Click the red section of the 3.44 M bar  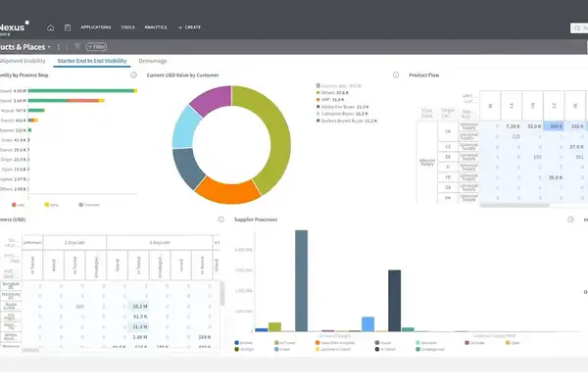tap(83, 101)
